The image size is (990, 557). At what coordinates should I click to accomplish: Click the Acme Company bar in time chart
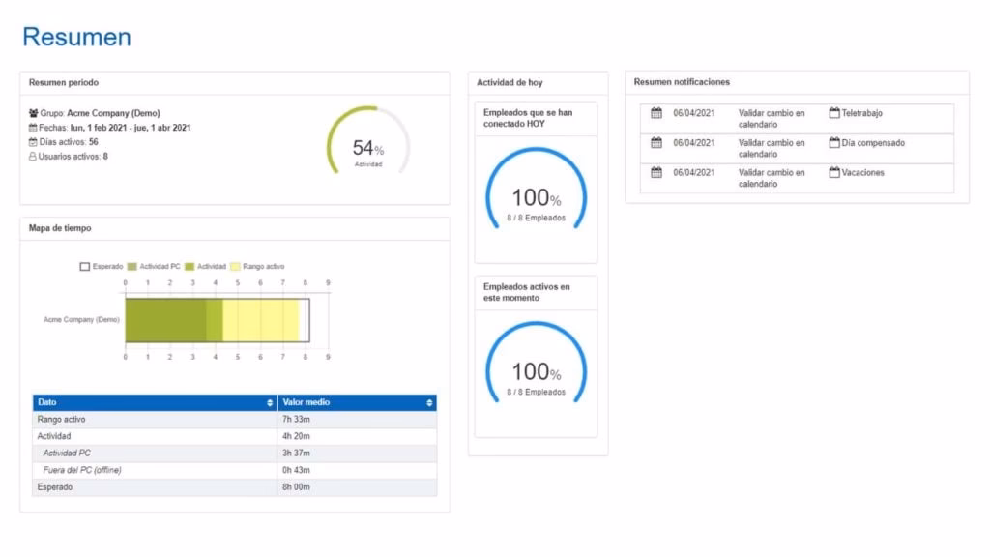coord(213,319)
